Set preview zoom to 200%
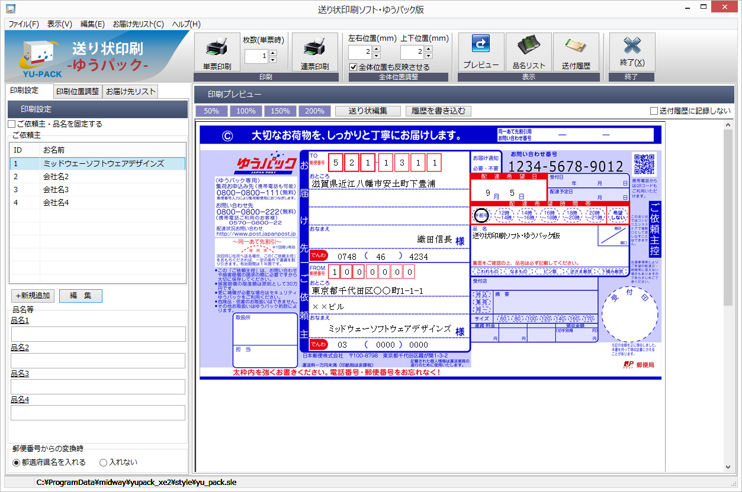The width and height of the screenshot is (742, 492). (x=314, y=111)
